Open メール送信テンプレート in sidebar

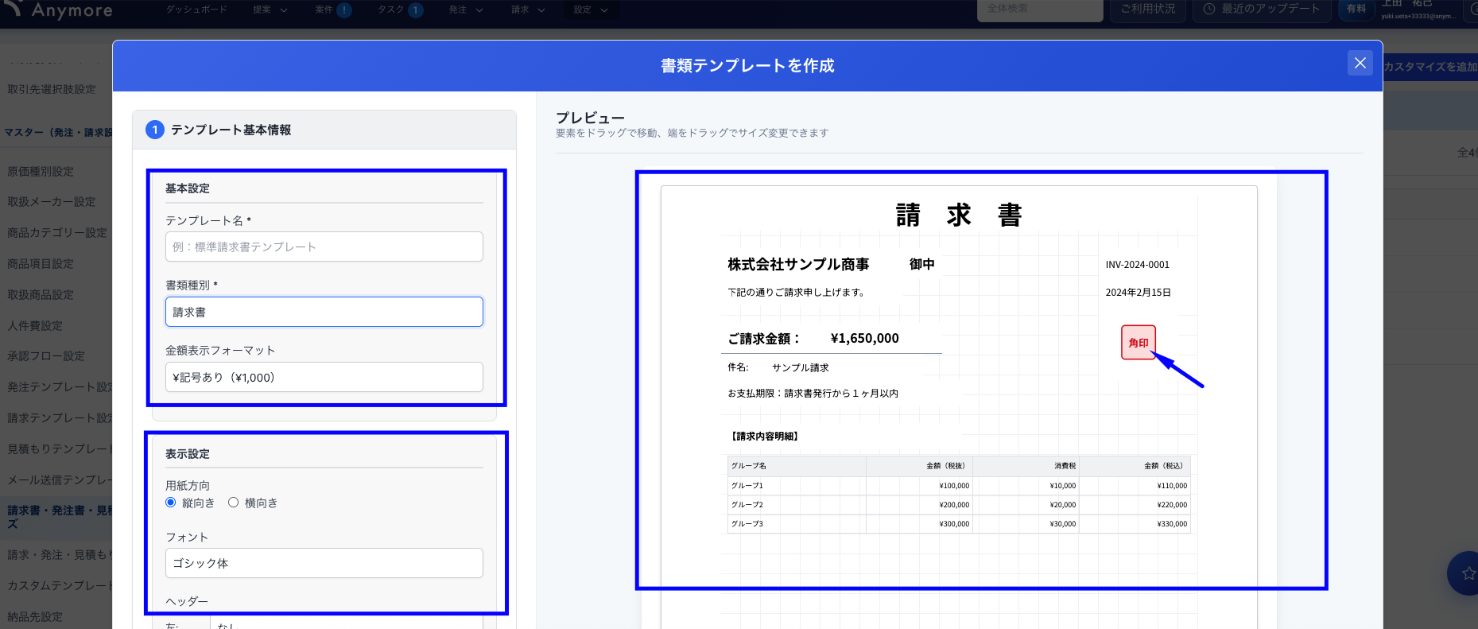click(x=60, y=480)
